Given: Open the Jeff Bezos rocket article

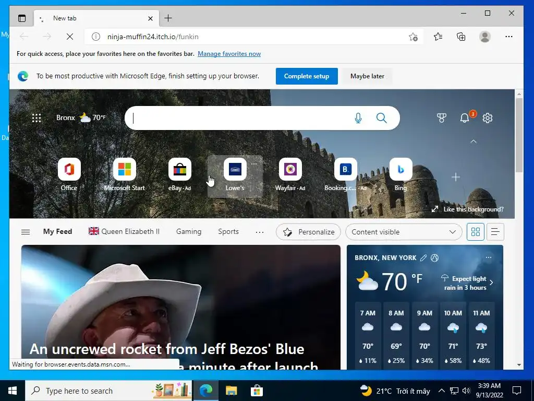Looking at the screenshot, I should click(181, 307).
